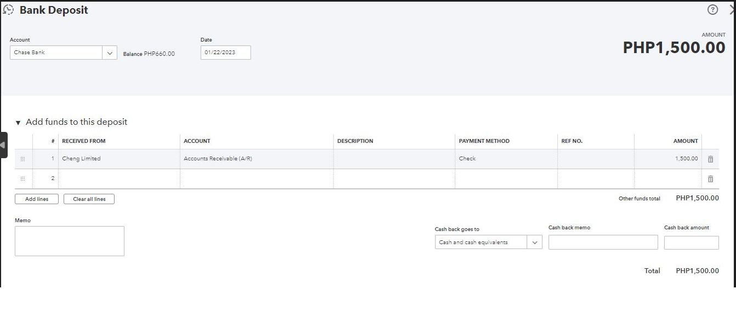Viewport: 736px width, 312px height.
Task: Select the Check payment method cell
Action: [x=506, y=159]
